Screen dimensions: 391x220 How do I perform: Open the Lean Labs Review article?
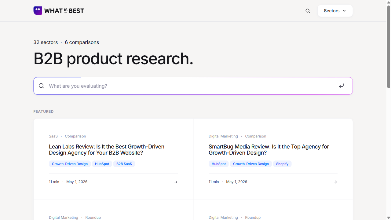pos(107,150)
